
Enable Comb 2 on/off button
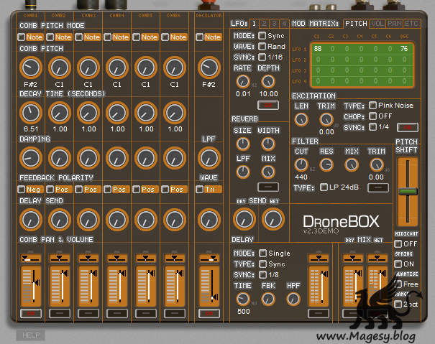60,314
